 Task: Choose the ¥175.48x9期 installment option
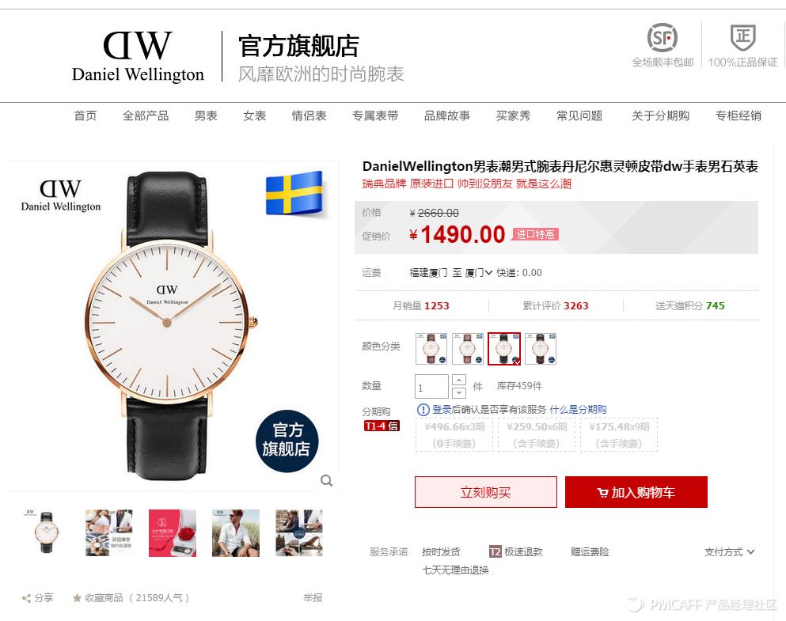[x=619, y=435]
